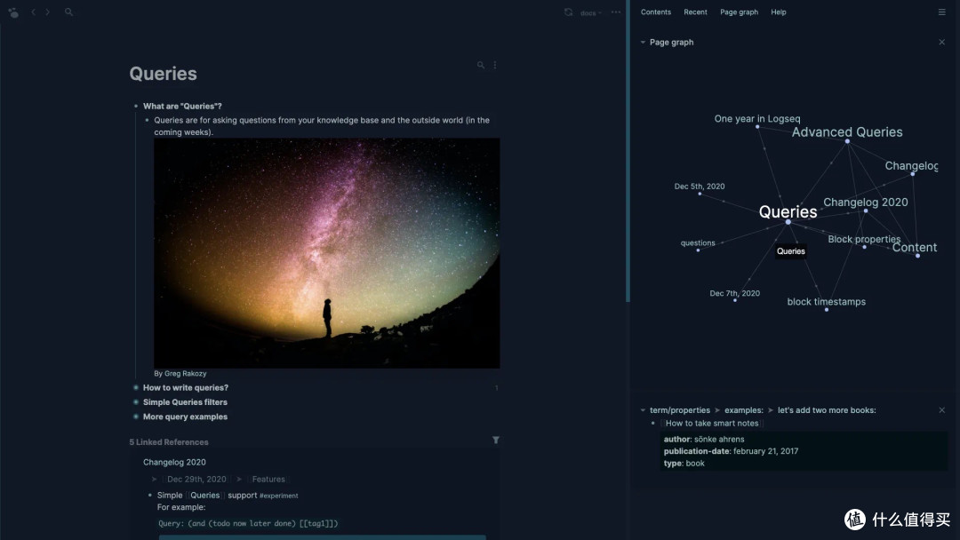The image size is (960, 540).
Task: Open the Changelog 2020 linked reference
Action: pos(174,463)
